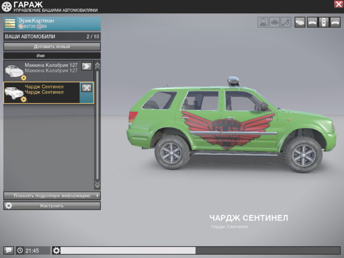The image size is (344, 258).
Task: Expand Показать подробную информацию panel
Action: [x=52, y=196]
